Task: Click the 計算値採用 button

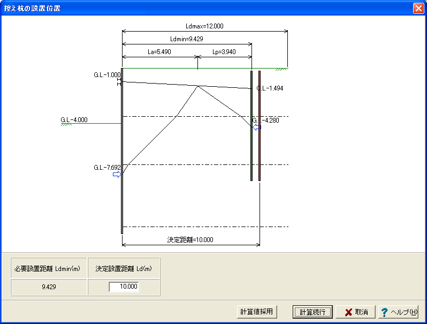Action: click(257, 312)
